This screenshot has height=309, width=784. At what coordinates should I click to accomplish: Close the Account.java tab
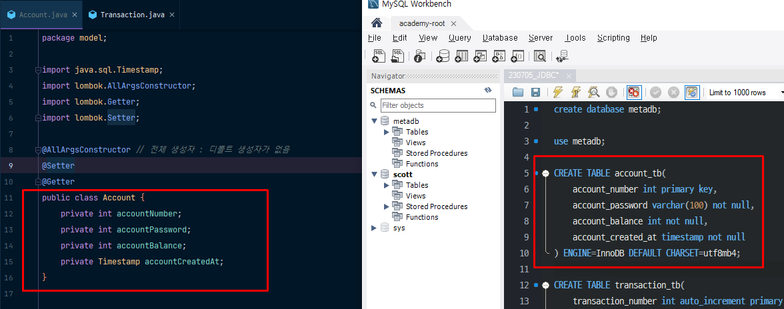click(x=75, y=15)
